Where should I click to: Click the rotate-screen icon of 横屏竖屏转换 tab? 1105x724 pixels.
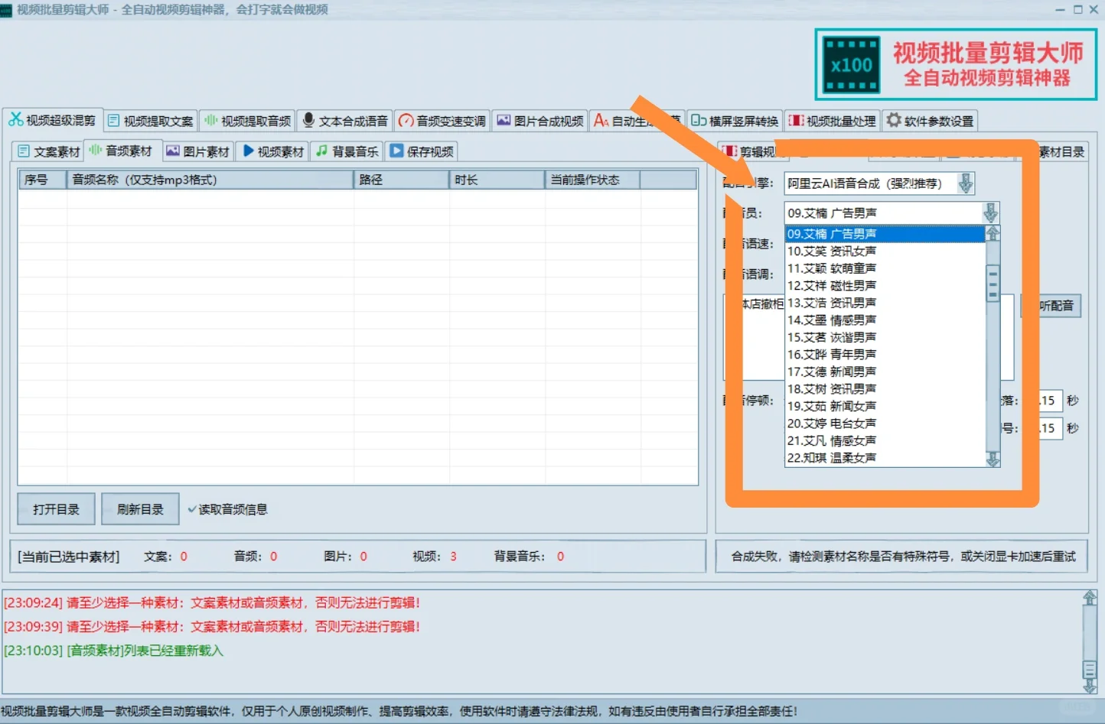click(699, 121)
